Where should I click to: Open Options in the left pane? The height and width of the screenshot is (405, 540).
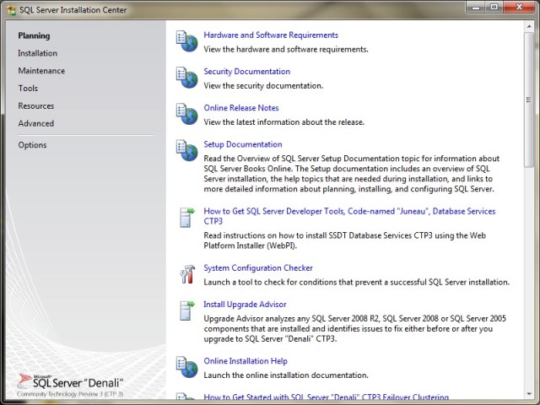point(33,145)
